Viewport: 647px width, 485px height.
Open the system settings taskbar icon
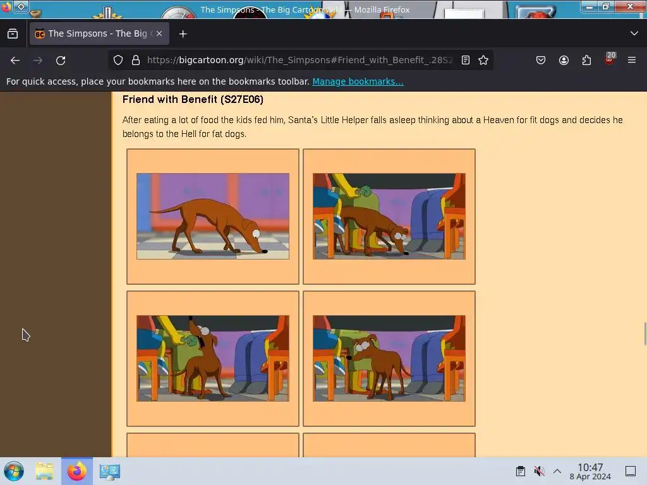point(109,471)
